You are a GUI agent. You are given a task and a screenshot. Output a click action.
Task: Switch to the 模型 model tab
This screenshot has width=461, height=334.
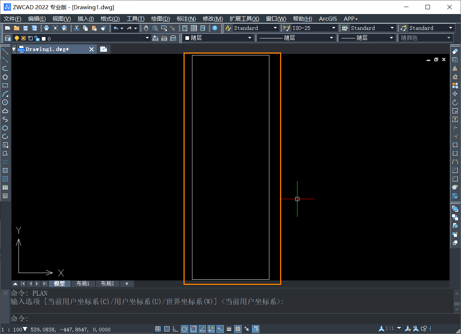tap(59, 284)
